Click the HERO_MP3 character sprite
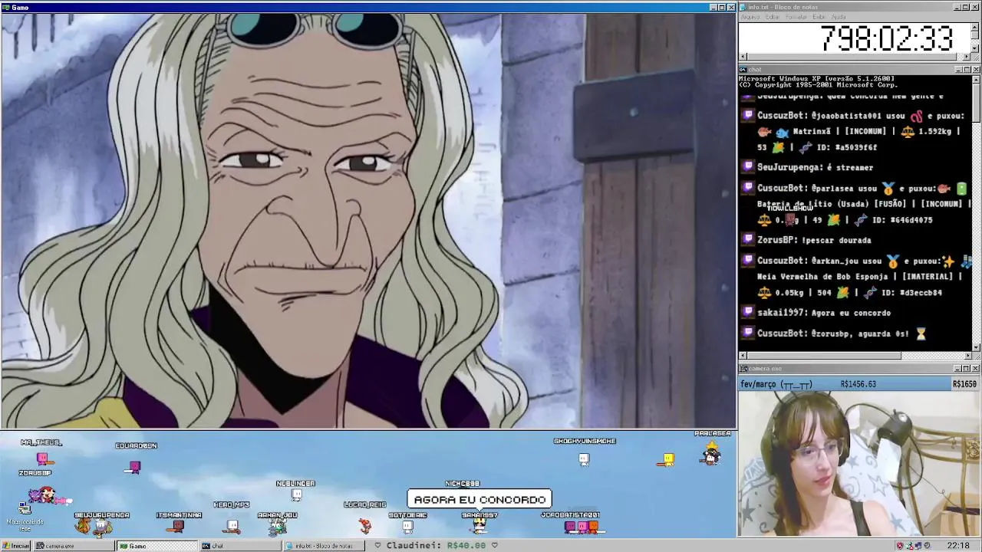Image resolution: width=982 pixels, height=552 pixels. click(232, 526)
